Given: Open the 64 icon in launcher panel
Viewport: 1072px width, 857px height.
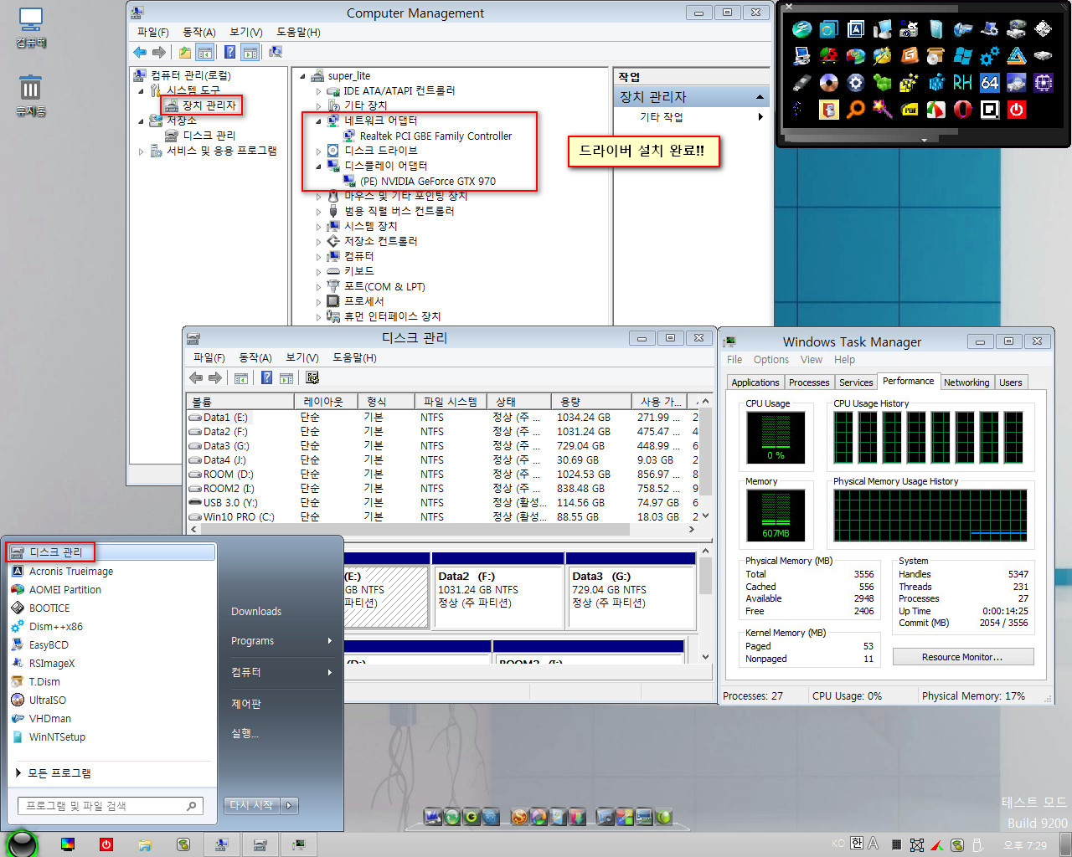Looking at the screenshot, I should [x=989, y=83].
